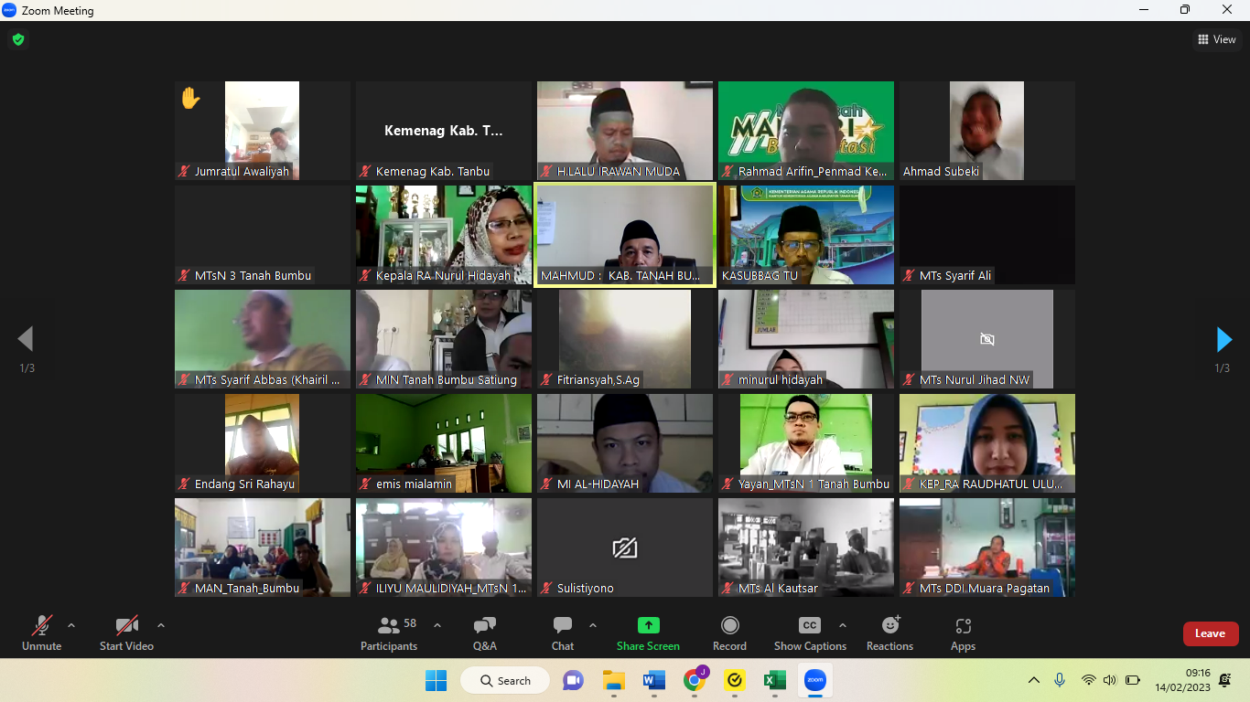The height and width of the screenshot is (702, 1250).
Task: Open the View layout menu
Action: click(1216, 39)
